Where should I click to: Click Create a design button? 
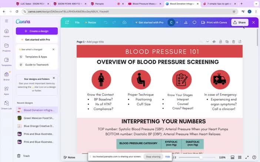37,31
